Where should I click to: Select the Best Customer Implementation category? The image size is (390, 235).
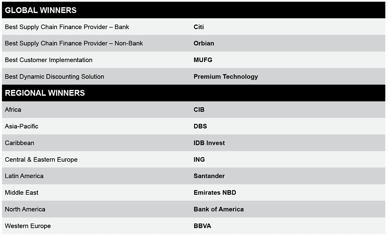(49, 60)
